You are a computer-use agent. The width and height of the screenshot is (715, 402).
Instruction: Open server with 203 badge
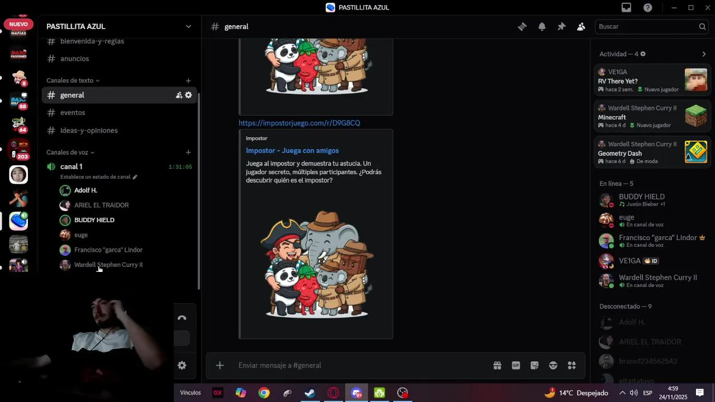click(x=18, y=151)
